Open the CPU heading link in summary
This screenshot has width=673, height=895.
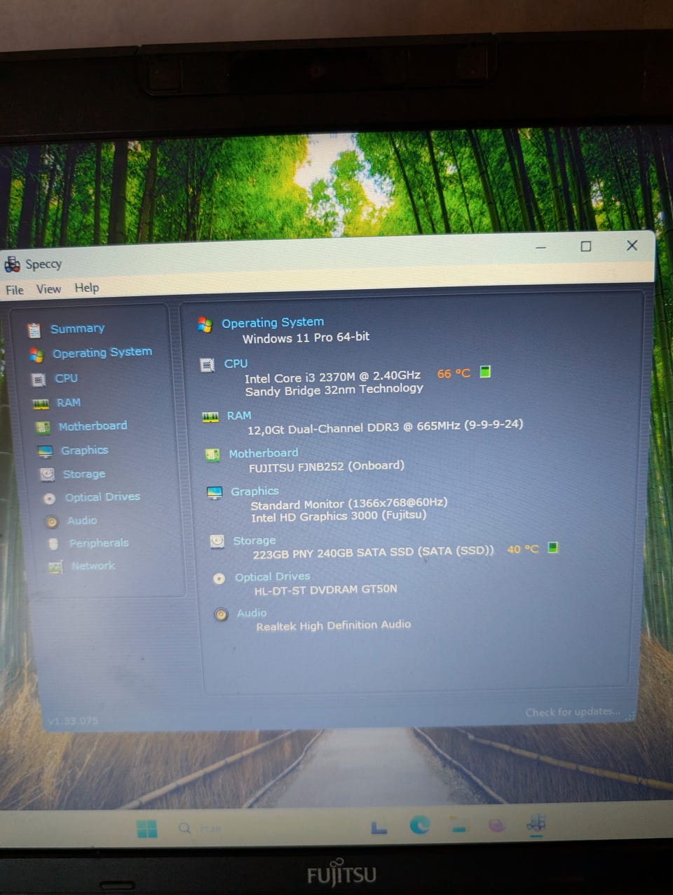point(236,364)
